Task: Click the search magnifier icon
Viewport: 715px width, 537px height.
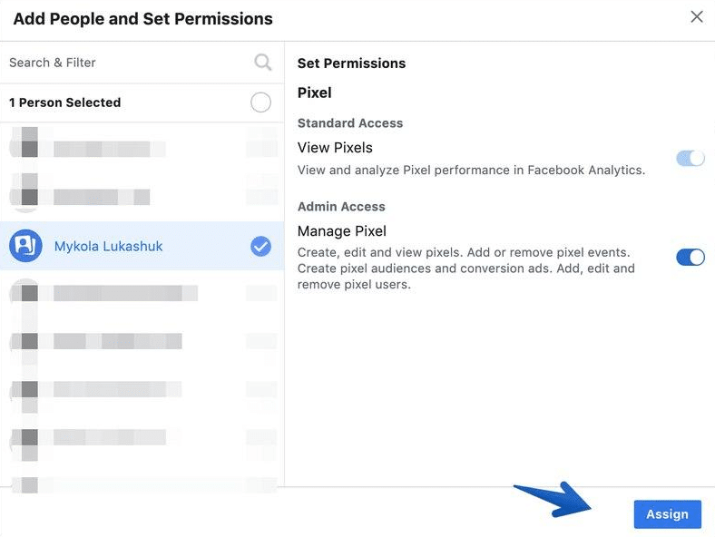Action: 262,63
